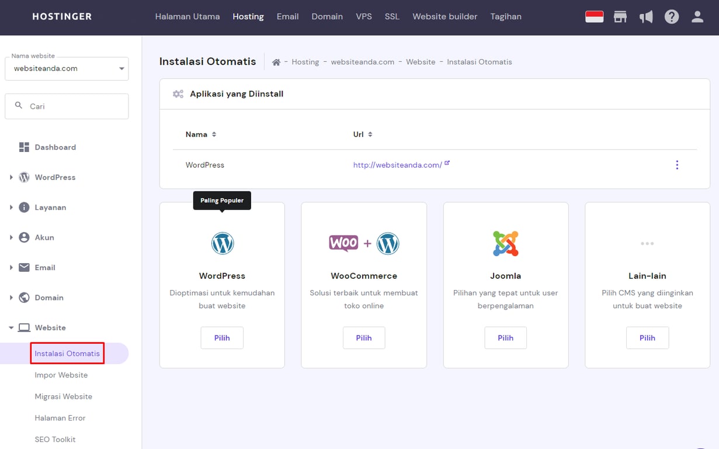The width and height of the screenshot is (719, 449).
Task: Select Hosting in the top navigation
Action: 248,16
